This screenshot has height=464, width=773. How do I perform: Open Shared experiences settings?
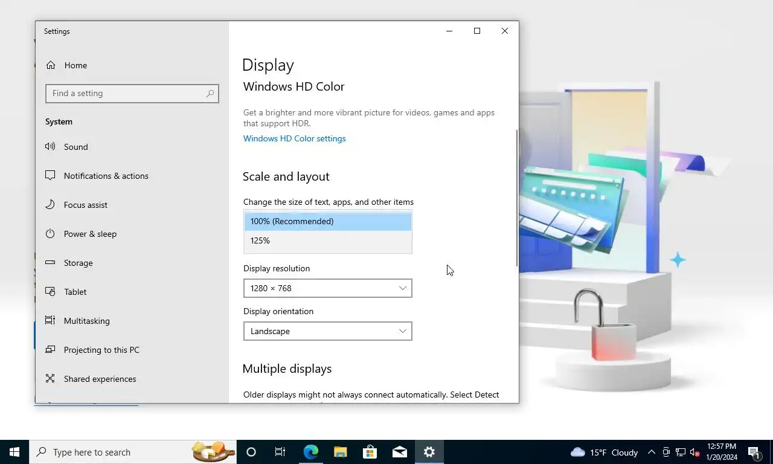132,379
